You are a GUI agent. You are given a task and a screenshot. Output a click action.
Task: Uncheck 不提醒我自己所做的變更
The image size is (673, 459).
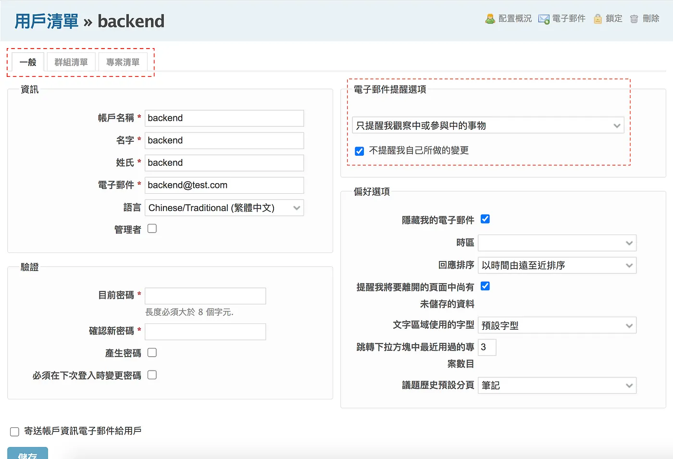(359, 151)
